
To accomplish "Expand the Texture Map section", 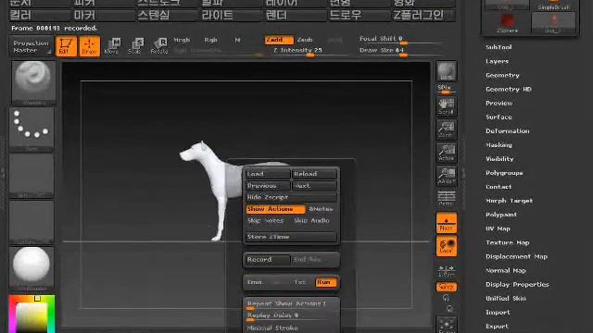I will [507, 242].
